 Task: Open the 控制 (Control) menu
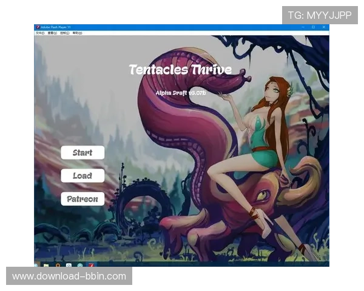click(x=66, y=33)
